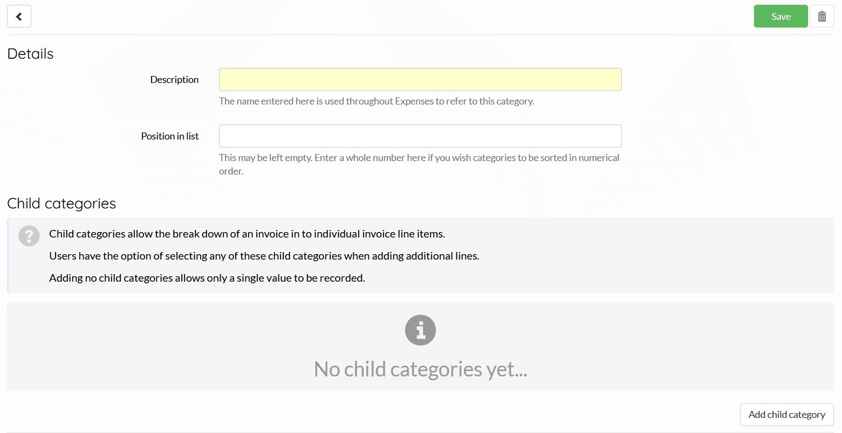This screenshot has height=433, width=842.
Task: Click the line about recording a single value
Action: (x=207, y=278)
